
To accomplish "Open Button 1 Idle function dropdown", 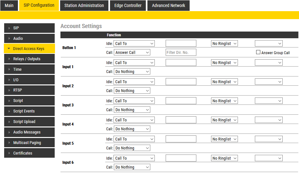I will pyautogui.click(x=134, y=44).
